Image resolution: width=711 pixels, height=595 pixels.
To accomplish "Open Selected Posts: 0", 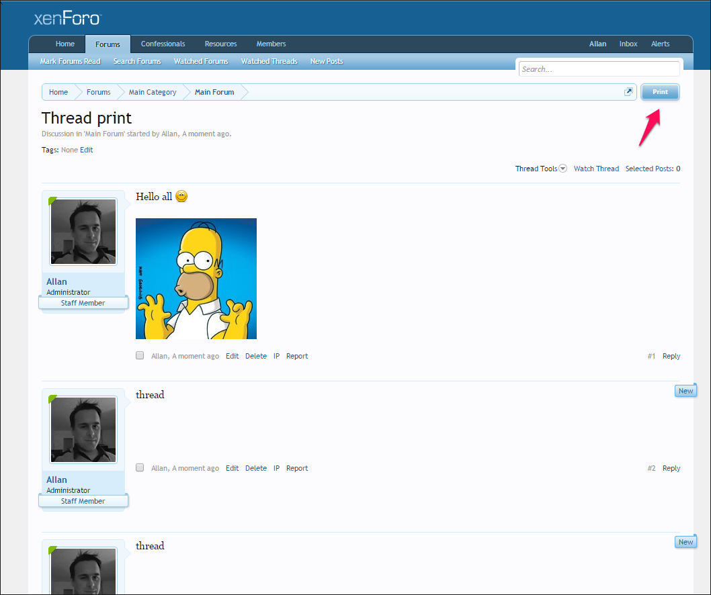I will coord(653,169).
